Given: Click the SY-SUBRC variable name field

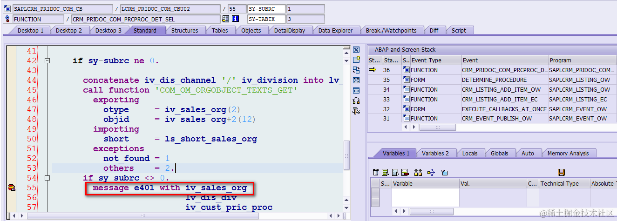Looking at the screenshot, I should pyautogui.click(x=266, y=9).
